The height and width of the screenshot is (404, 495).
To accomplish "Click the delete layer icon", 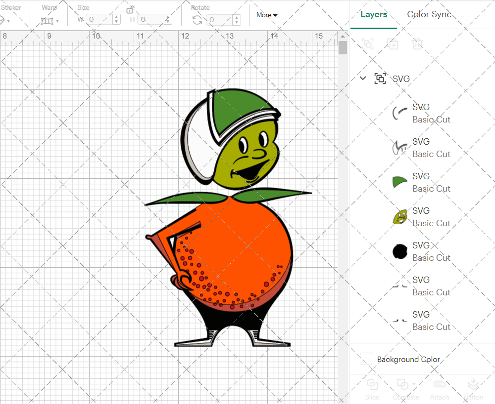I will [418, 44].
